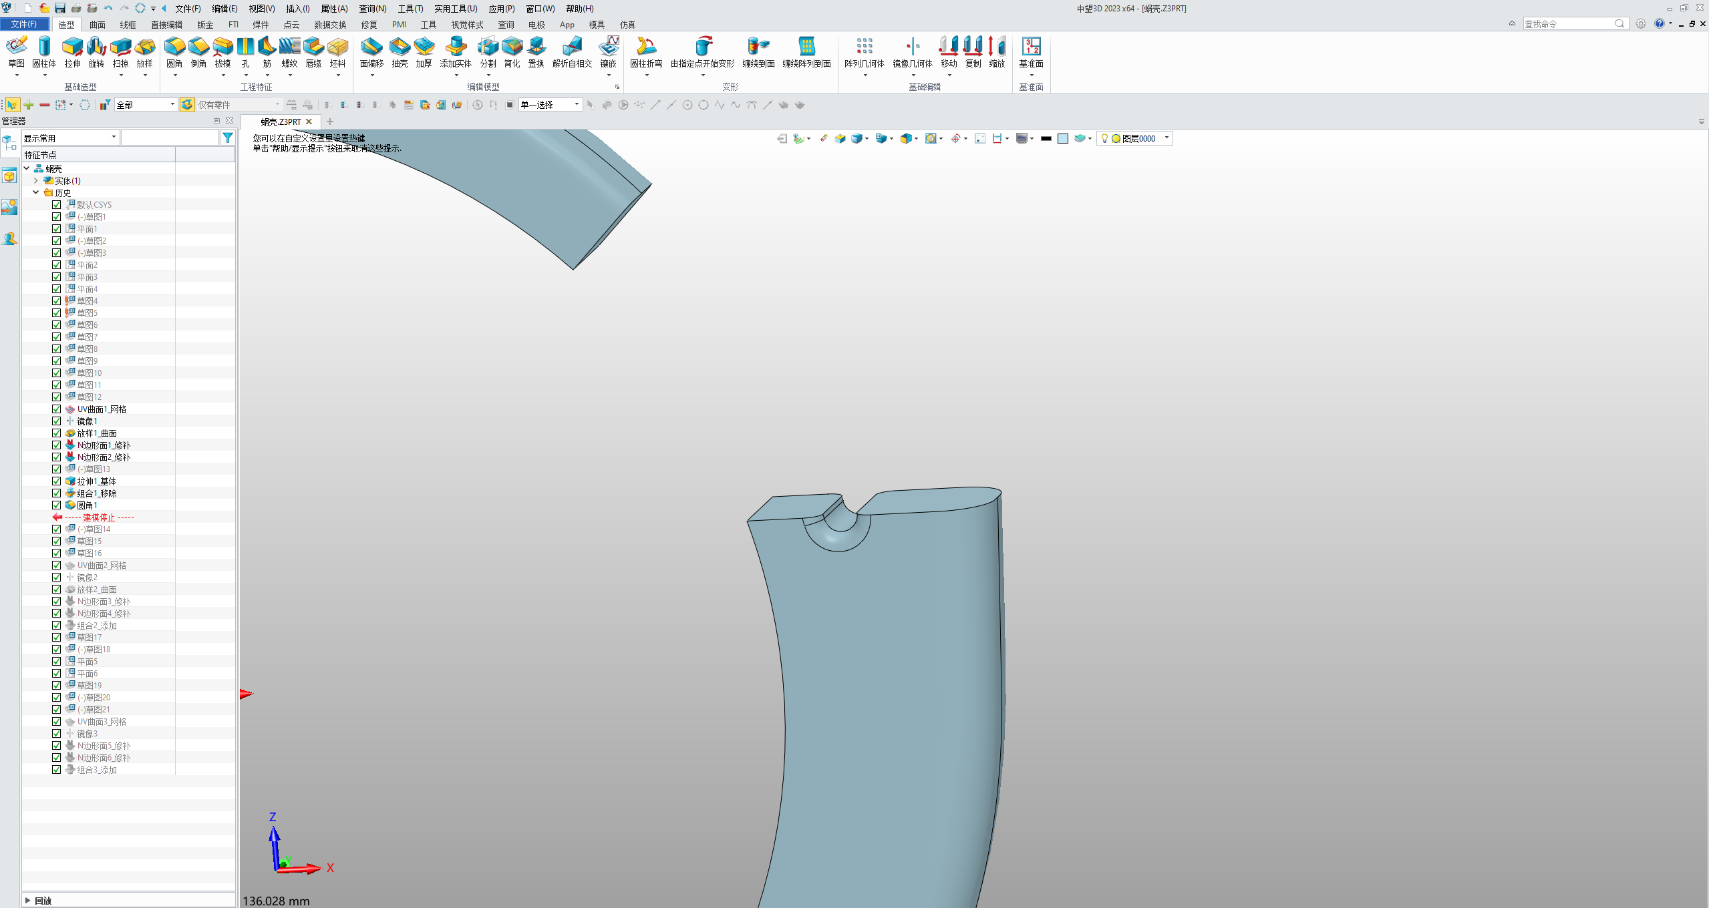Select the 圆角 (Fillet) tool
The height and width of the screenshot is (908, 1709).
(174, 53)
